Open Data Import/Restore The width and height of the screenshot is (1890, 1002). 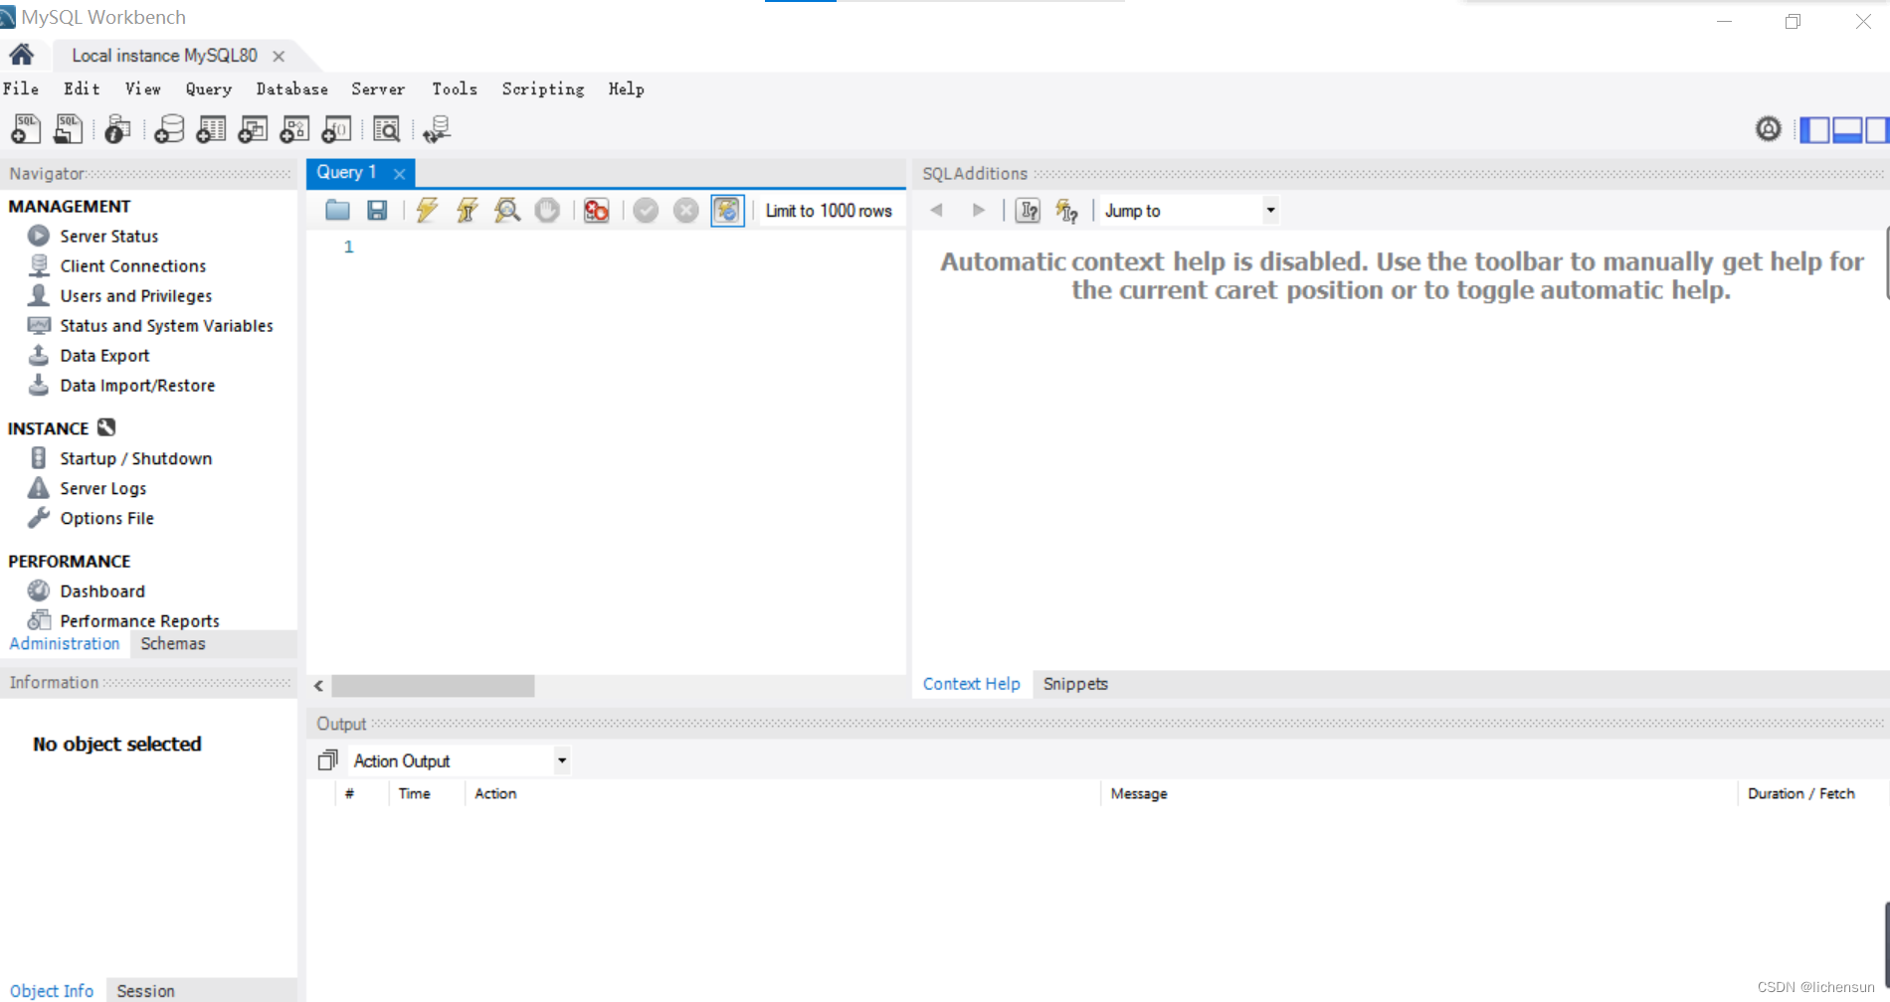pos(137,385)
